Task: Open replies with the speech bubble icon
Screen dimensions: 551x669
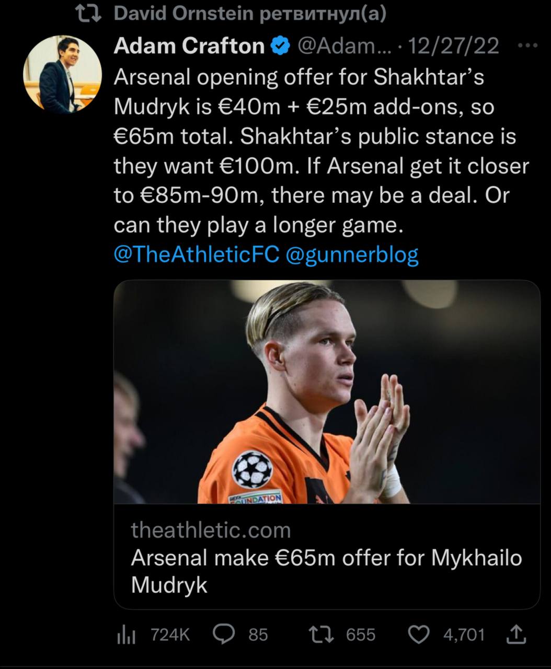Action: [x=224, y=635]
